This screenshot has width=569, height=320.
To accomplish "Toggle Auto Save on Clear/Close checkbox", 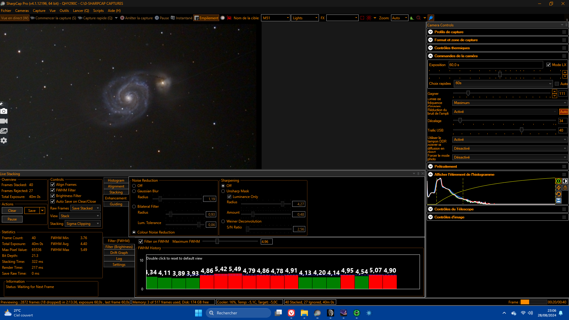I will pos(53,201).
